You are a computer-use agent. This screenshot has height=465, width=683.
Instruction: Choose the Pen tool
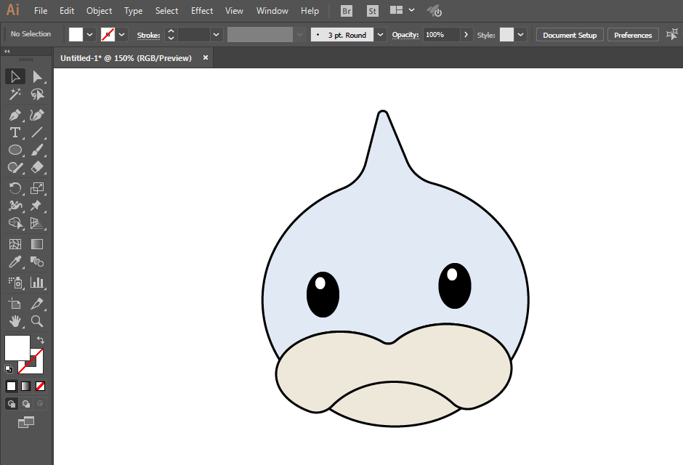pyautogui.click(x=15, y=115)
